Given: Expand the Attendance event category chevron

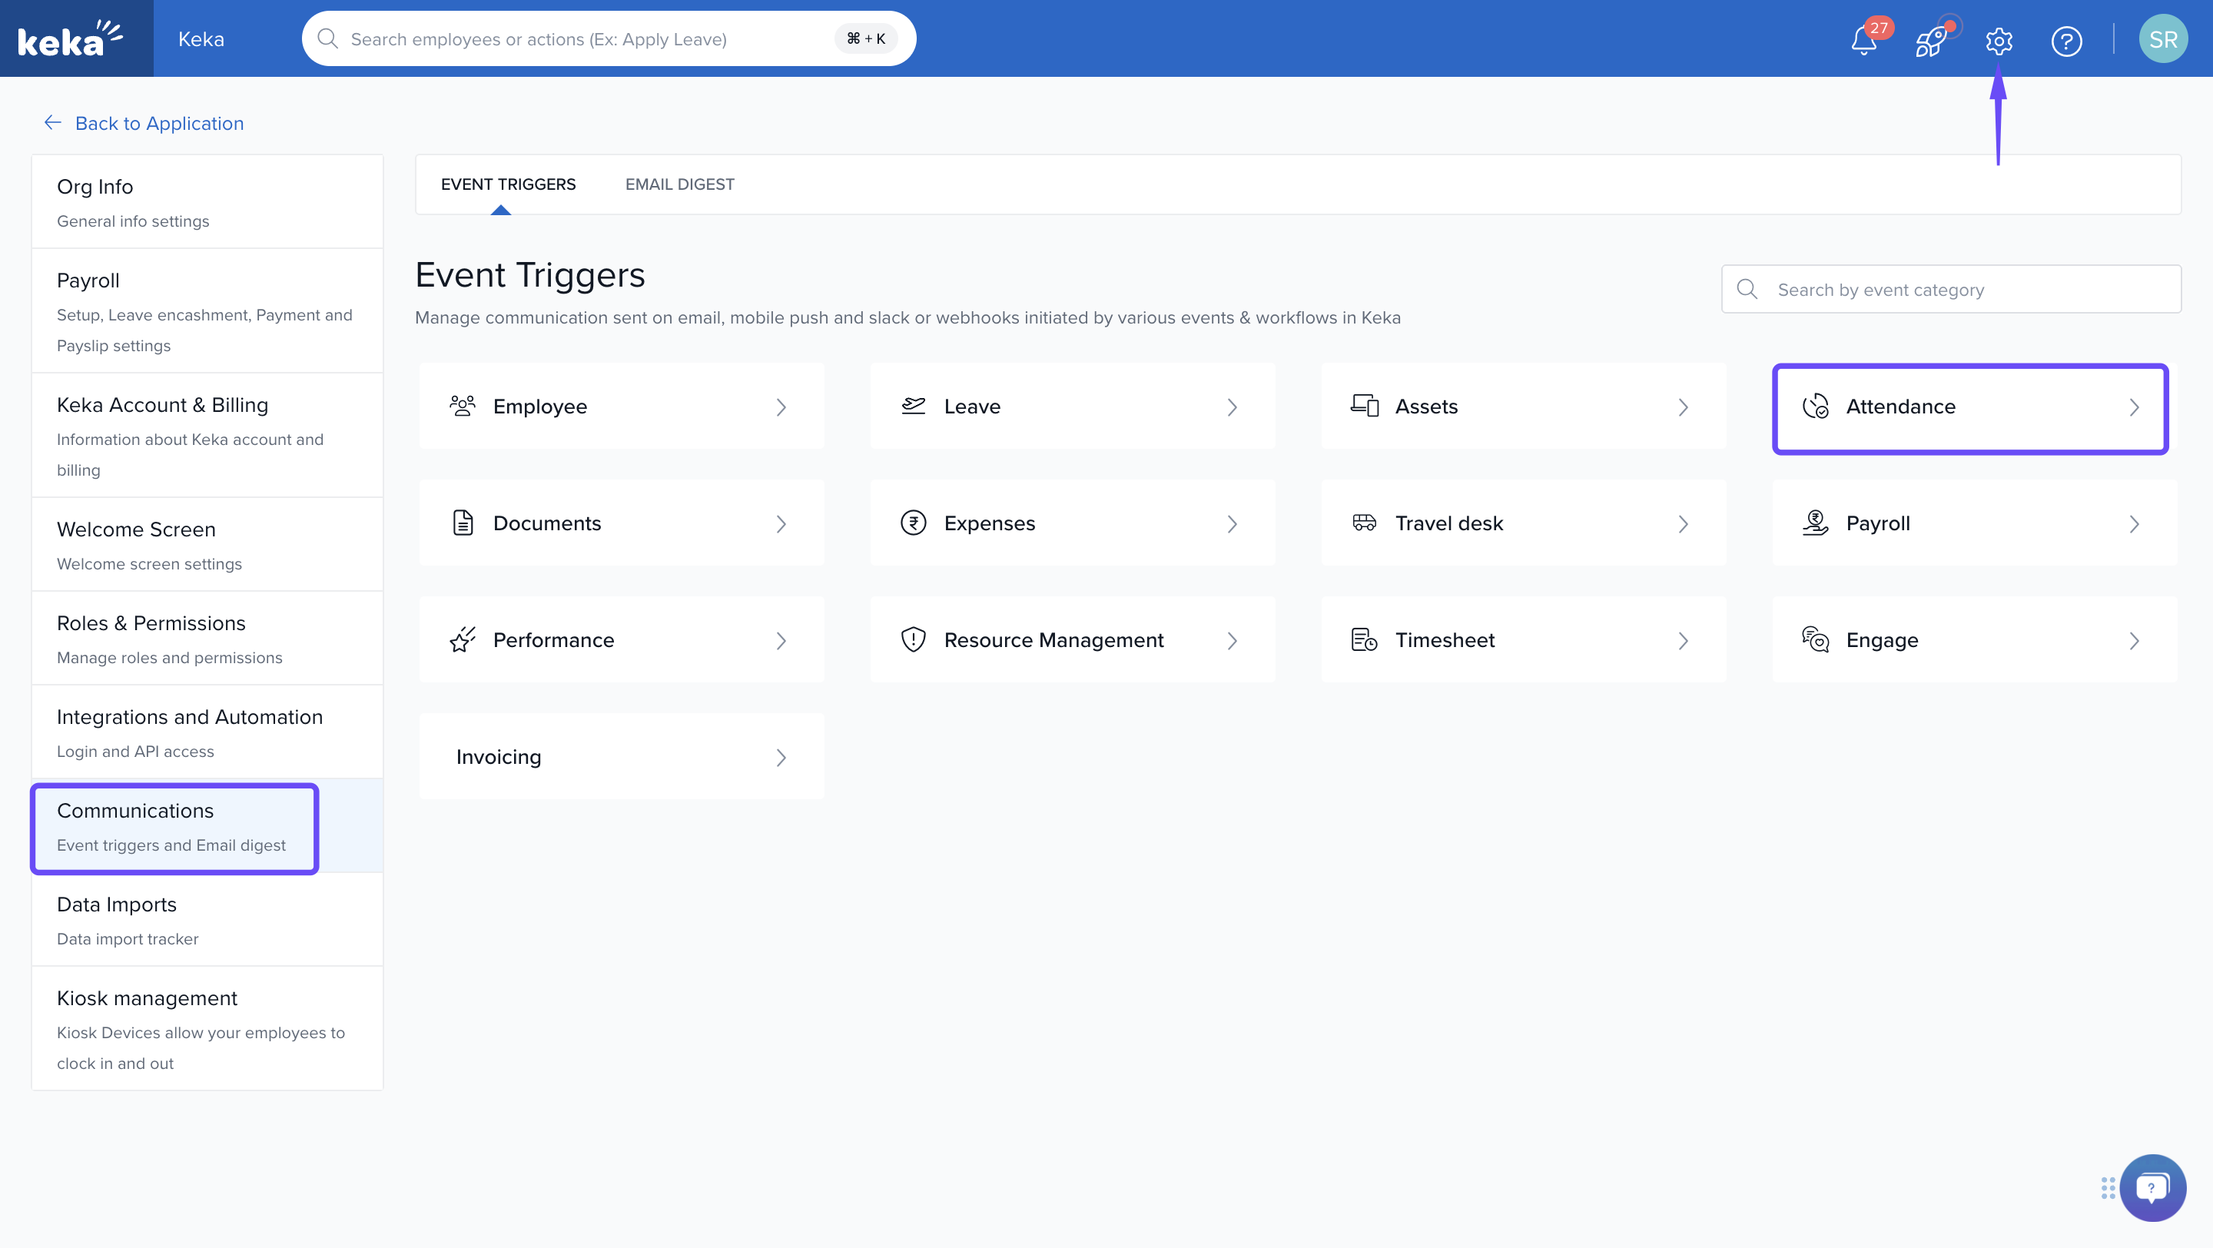Looking at the screenshot, I should coord(2134,407).
